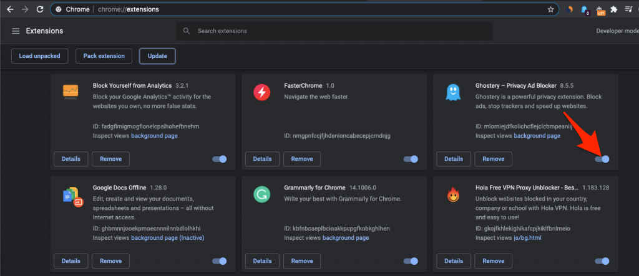Image resolution: width=639 pixels, height=276 pixels.
Task: Go back using the browser back arrow
Action: [x=10, y=9]
